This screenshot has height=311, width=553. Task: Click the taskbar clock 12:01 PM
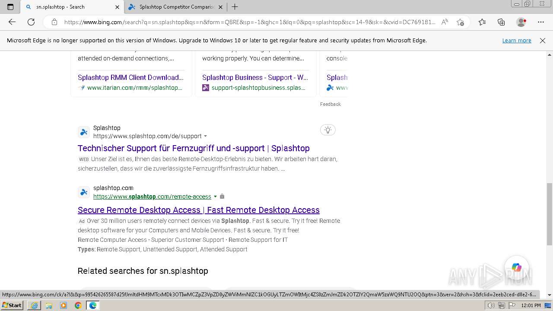pos(531,305)
